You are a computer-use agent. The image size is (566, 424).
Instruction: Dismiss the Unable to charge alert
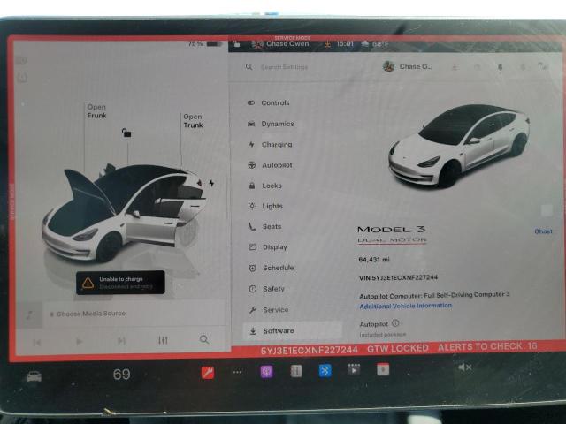point(120,283)
